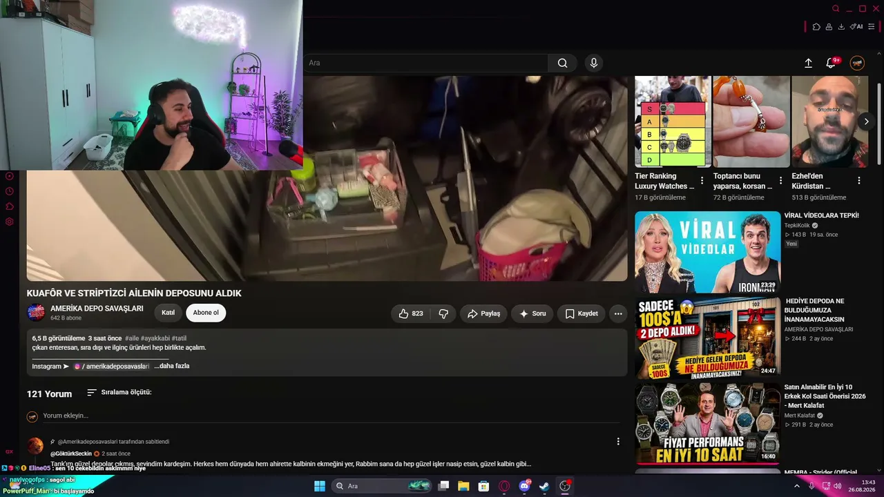Open browser sidebar history clock icon

click(10, 191)
